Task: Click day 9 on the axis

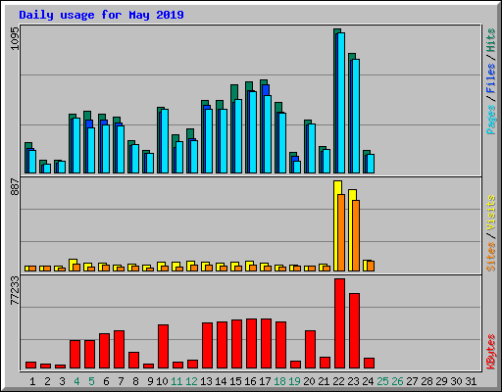Action: [150, 381]
